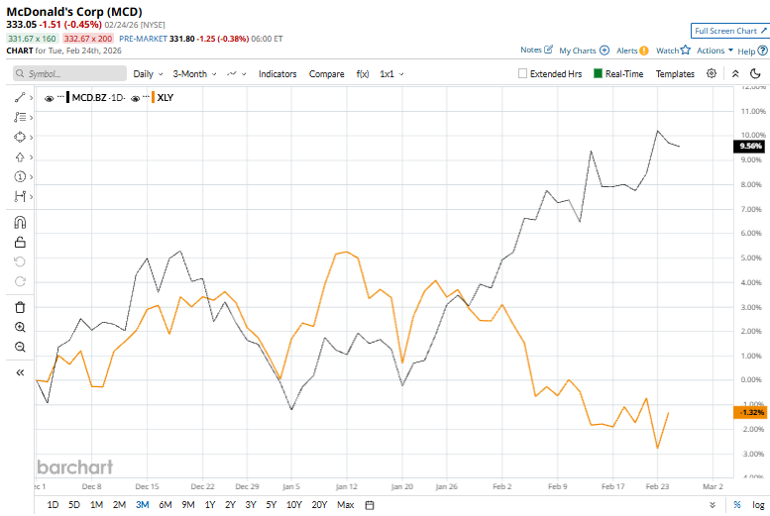Open the Actions dropdown menu
This screenshot has width=770, height=516.
point(715,51)
